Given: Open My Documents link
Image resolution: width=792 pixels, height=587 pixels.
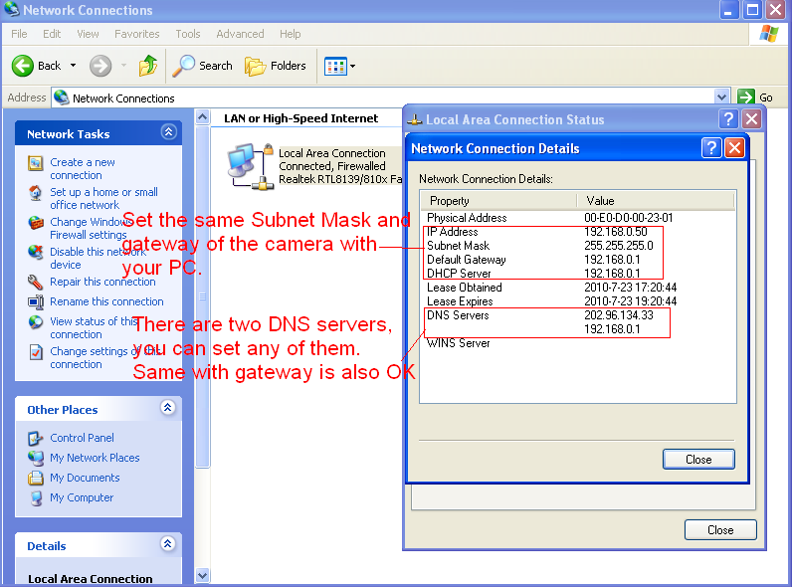Looking at the screenshot, I should click(85, 478).
